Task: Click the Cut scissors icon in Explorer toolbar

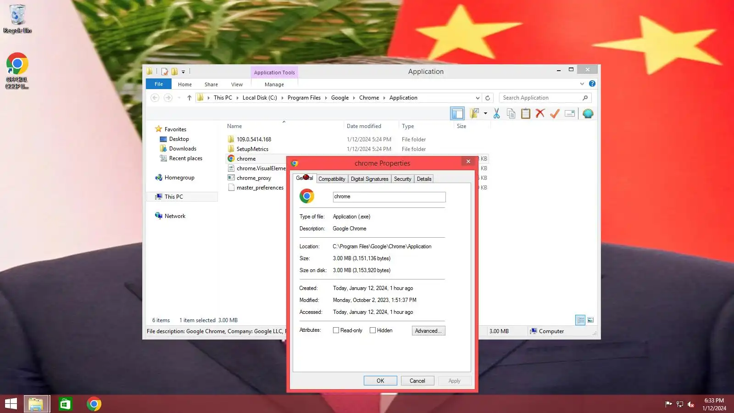Action: [x=496, y=113]
